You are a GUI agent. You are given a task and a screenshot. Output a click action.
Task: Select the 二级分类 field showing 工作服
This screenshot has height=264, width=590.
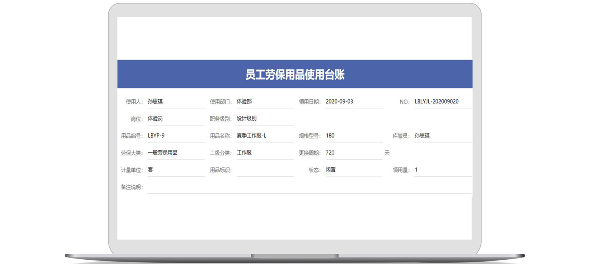[265, 153]
